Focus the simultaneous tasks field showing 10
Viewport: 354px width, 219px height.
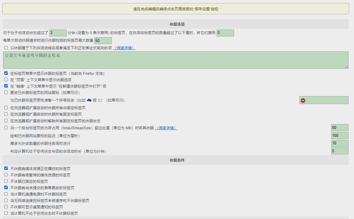340,143
